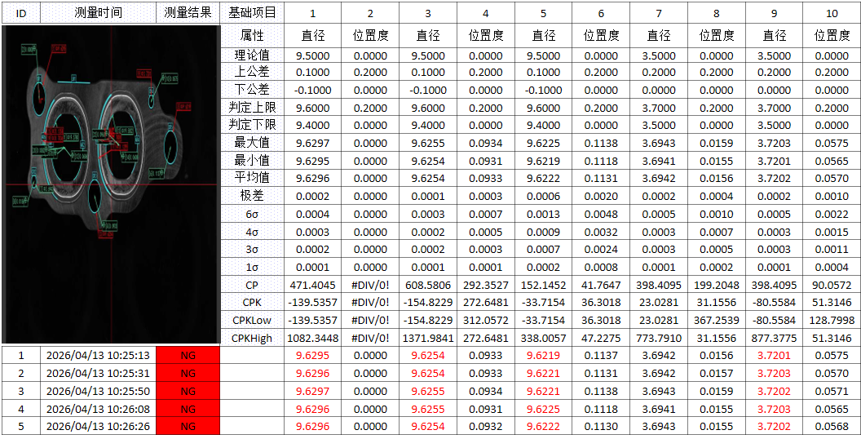Select the CPKHigh value 1371.9841
The image size is (861, 439).
pos(428,337)
